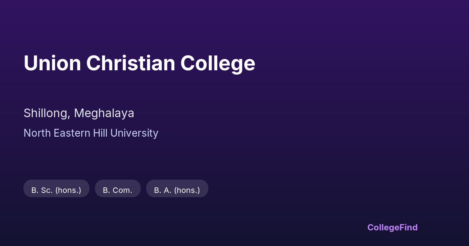Click the Shillong, Meghalaya location line
Viewport: 469px width, 246px height.
tap(79, 113)
